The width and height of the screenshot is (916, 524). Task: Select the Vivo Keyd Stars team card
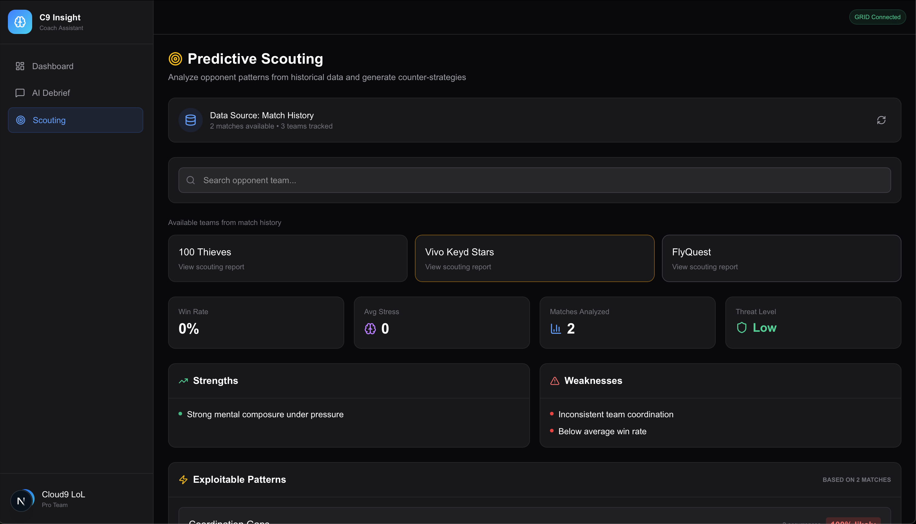click(x=534, y=258)
